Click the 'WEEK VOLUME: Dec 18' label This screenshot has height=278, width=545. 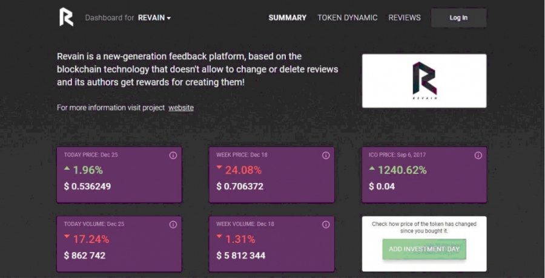tap(245, 224)
